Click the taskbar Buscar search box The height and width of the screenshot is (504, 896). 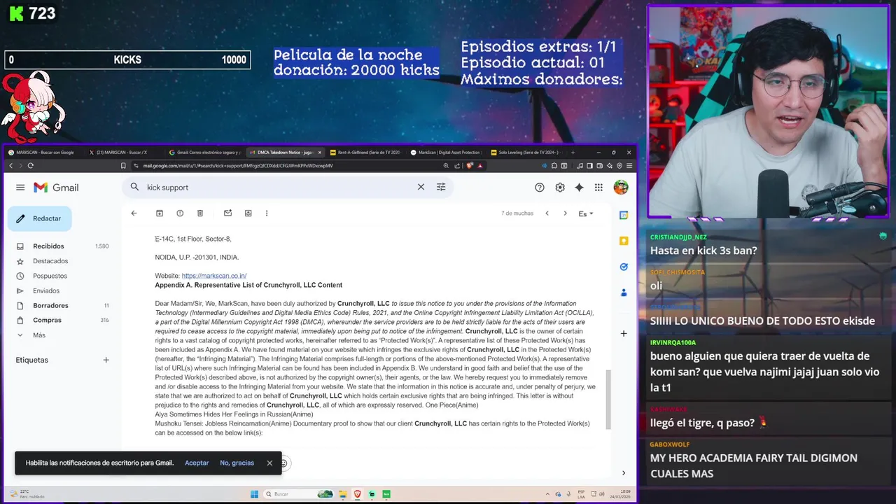tap(298, 494)
